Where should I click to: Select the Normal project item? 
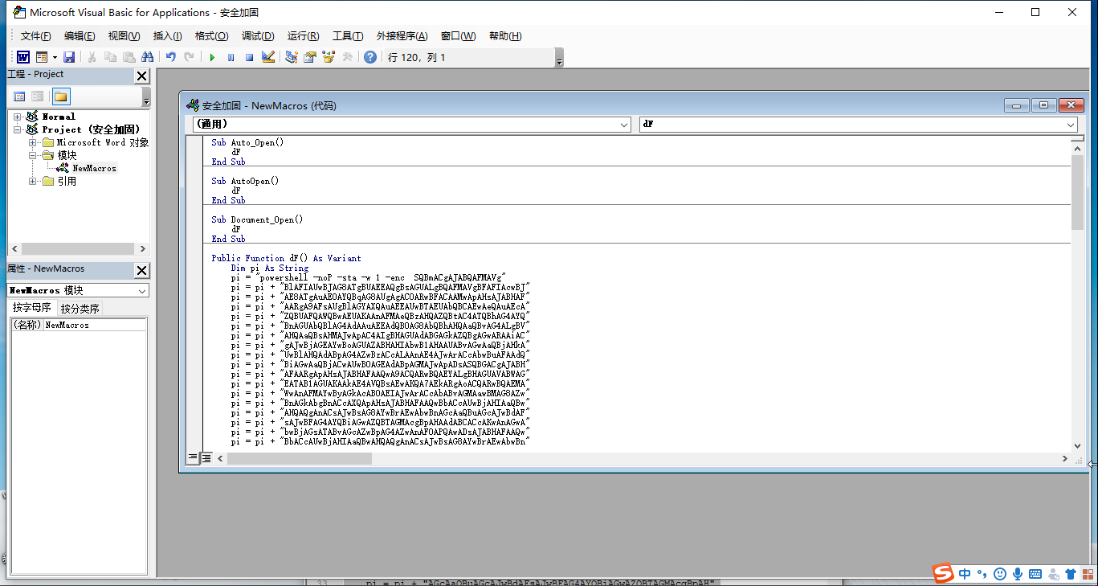59,117
